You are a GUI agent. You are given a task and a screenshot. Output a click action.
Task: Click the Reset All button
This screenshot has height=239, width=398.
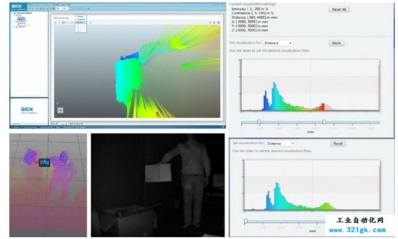point(339,9)
